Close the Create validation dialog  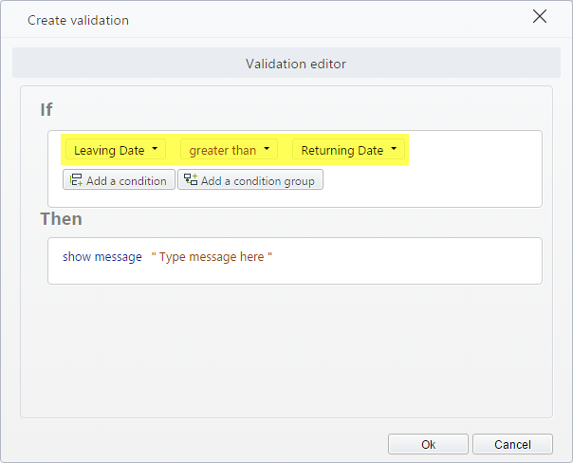(x=540, y=16)
